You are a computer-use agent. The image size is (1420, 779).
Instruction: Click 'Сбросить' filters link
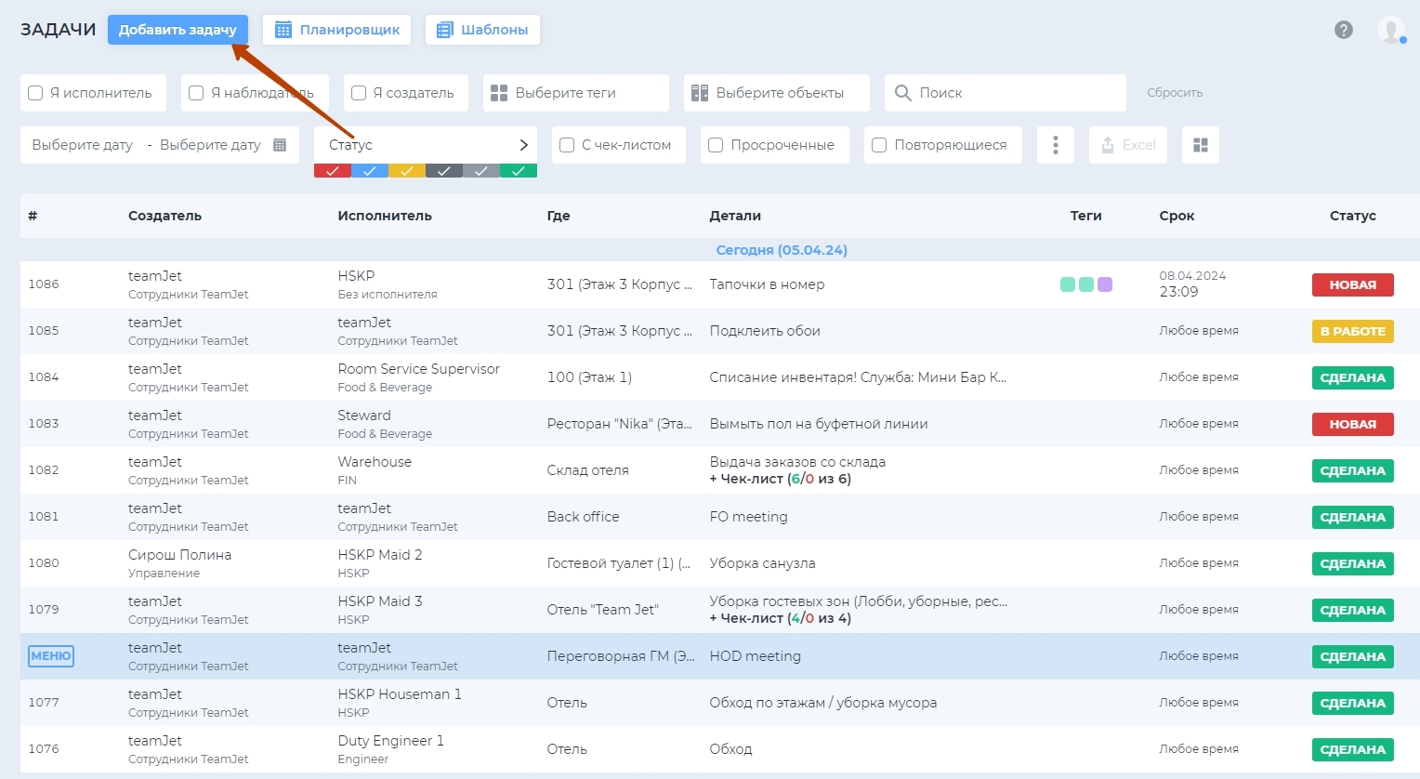(1175, 93)
